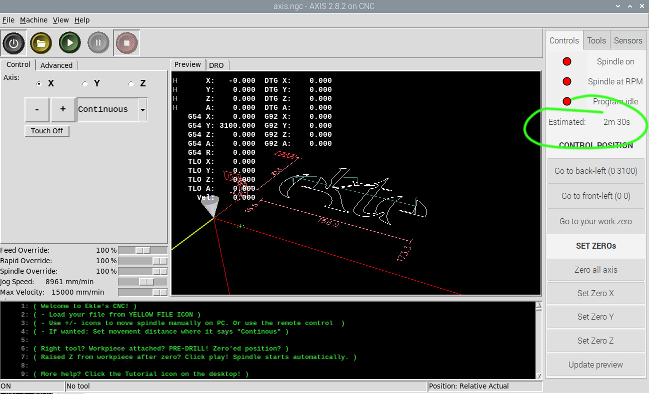Click the Spindle at RPM indicator
Image resolution: width=649 pixels, height=394 pixels.
(x=567, y=81)
